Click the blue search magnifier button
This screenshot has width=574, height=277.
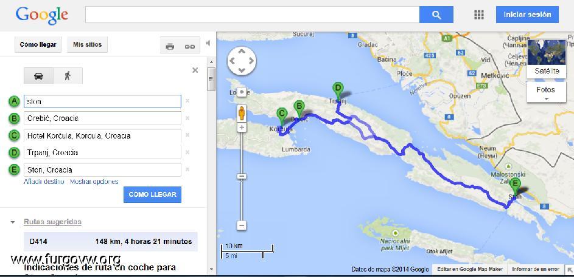click(x=436, y=15)
